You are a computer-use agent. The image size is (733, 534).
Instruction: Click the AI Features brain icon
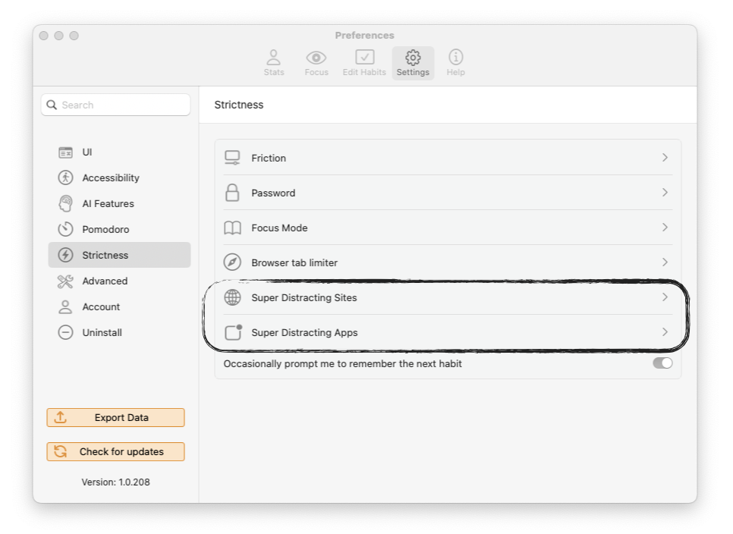pyautogui.click(x=65, y=204)
